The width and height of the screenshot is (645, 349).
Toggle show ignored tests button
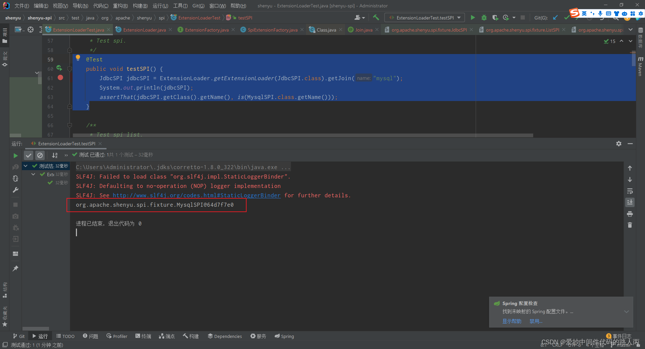(x=40, y=155)
